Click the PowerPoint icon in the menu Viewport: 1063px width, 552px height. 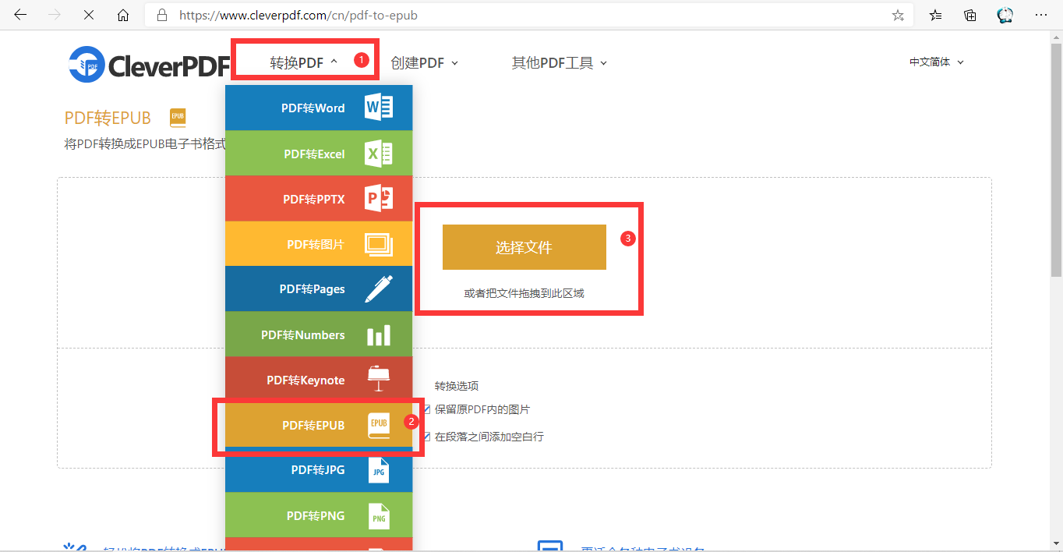pyautogui.click(x=379, y=199)
